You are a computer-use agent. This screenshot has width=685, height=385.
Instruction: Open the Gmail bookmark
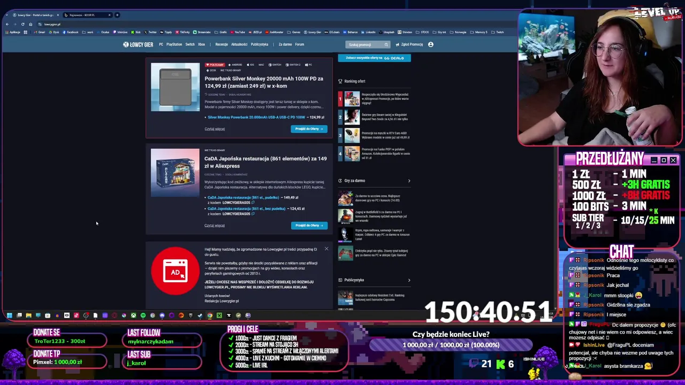(40, 32)
